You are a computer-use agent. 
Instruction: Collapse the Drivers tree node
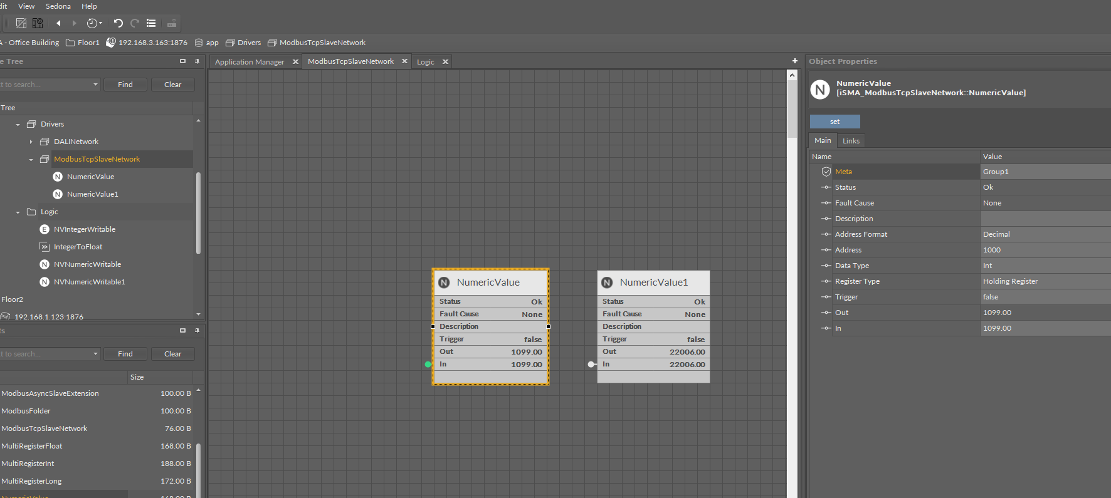point(18,125)
